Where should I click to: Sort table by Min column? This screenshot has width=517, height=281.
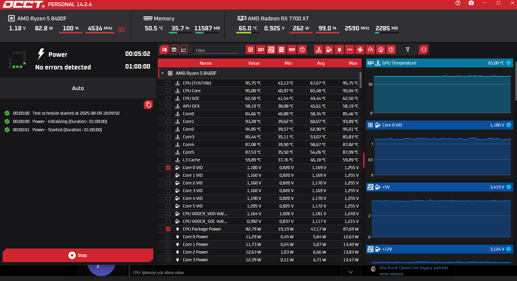[288, 63]
